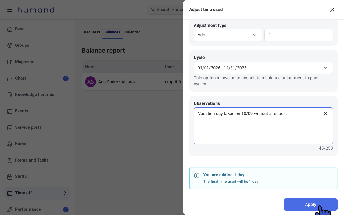Open the Cycle date range dropdown
344x215 pixels.
(263, 68)
